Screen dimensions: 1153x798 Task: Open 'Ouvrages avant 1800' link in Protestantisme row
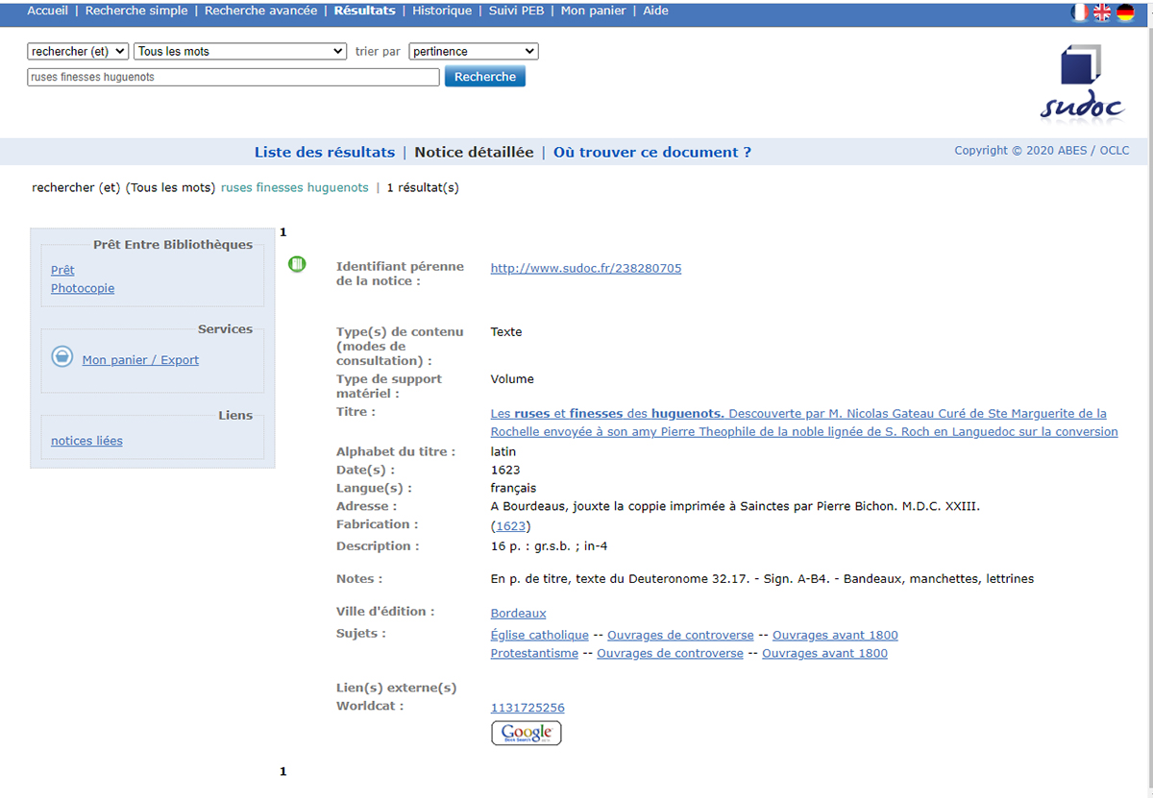pos(824,653)
